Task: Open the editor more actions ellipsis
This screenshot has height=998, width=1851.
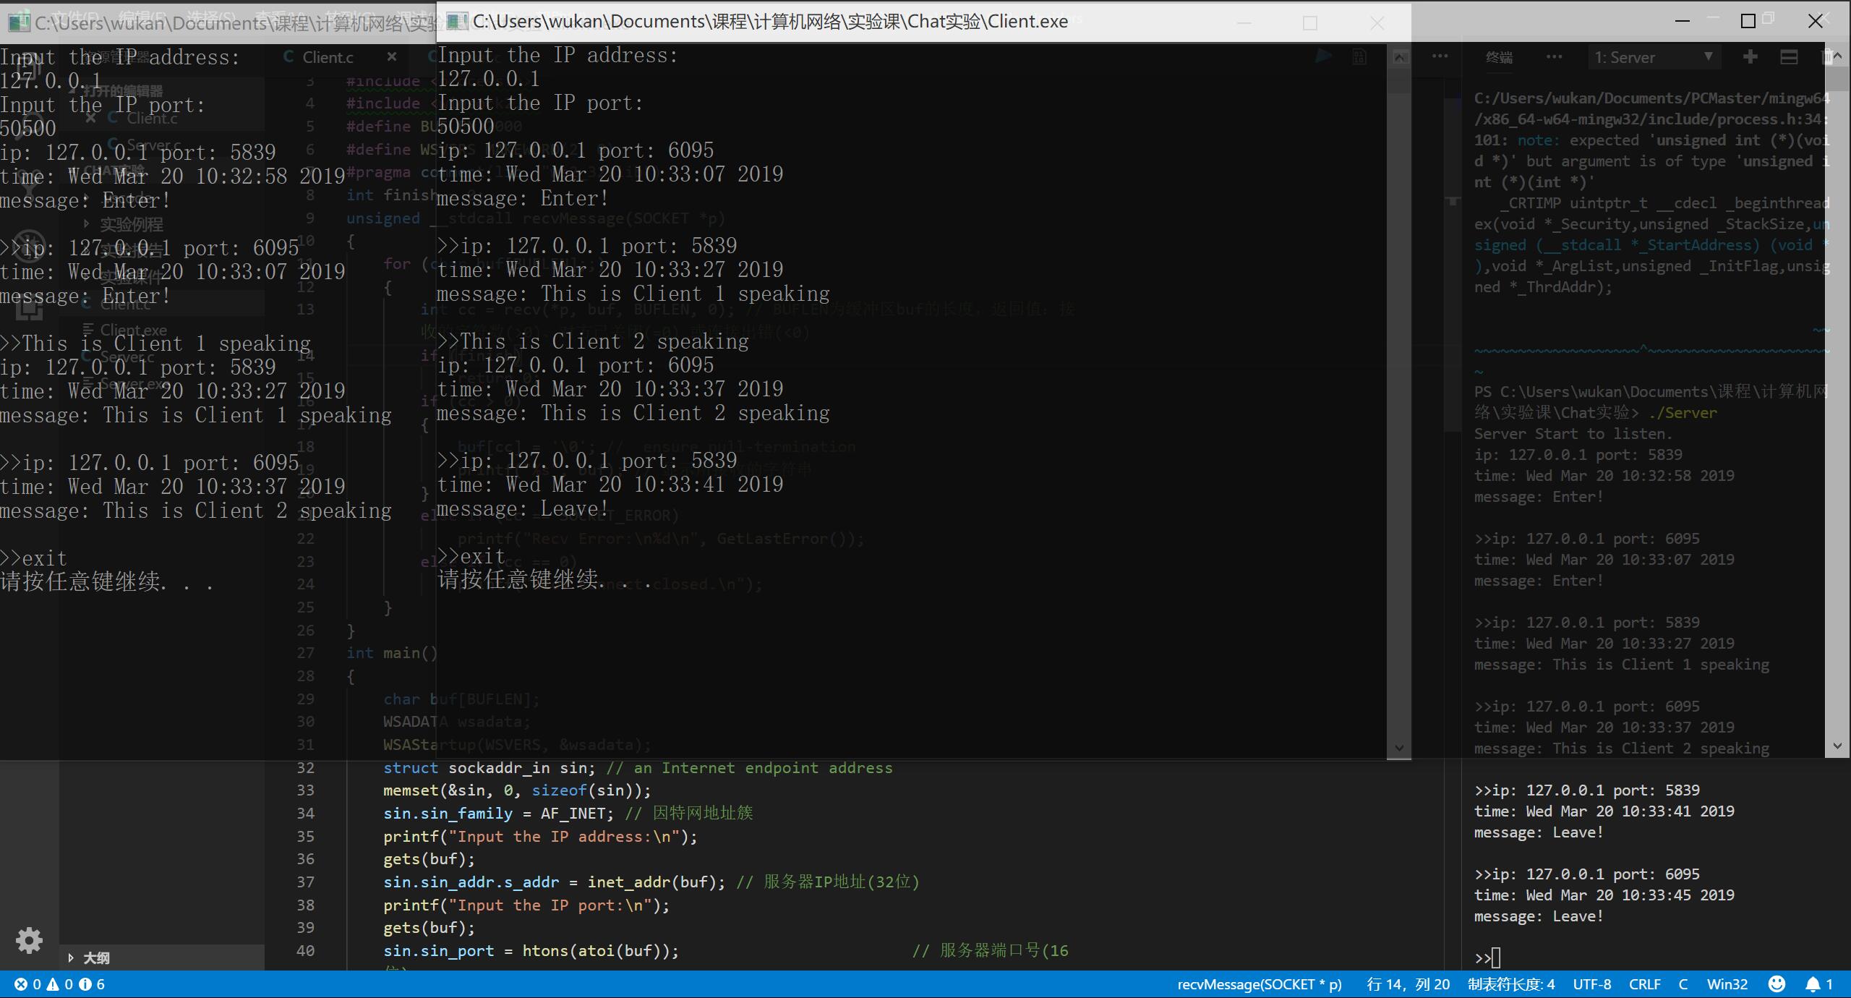Action: pyautogui.click(x=1440, y=57)
